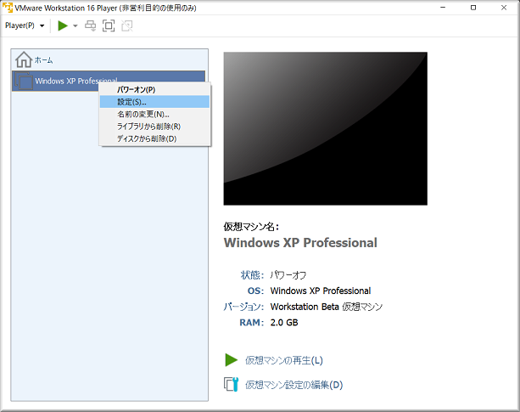Click the 仮想マシンの再生(L) link
The width and height of the screenshot is (520, 412).
pos(284,360)
